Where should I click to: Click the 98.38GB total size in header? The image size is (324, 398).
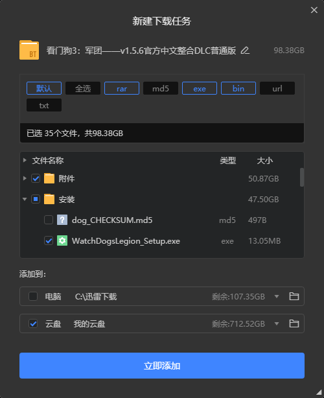click(x=289, y=51)
